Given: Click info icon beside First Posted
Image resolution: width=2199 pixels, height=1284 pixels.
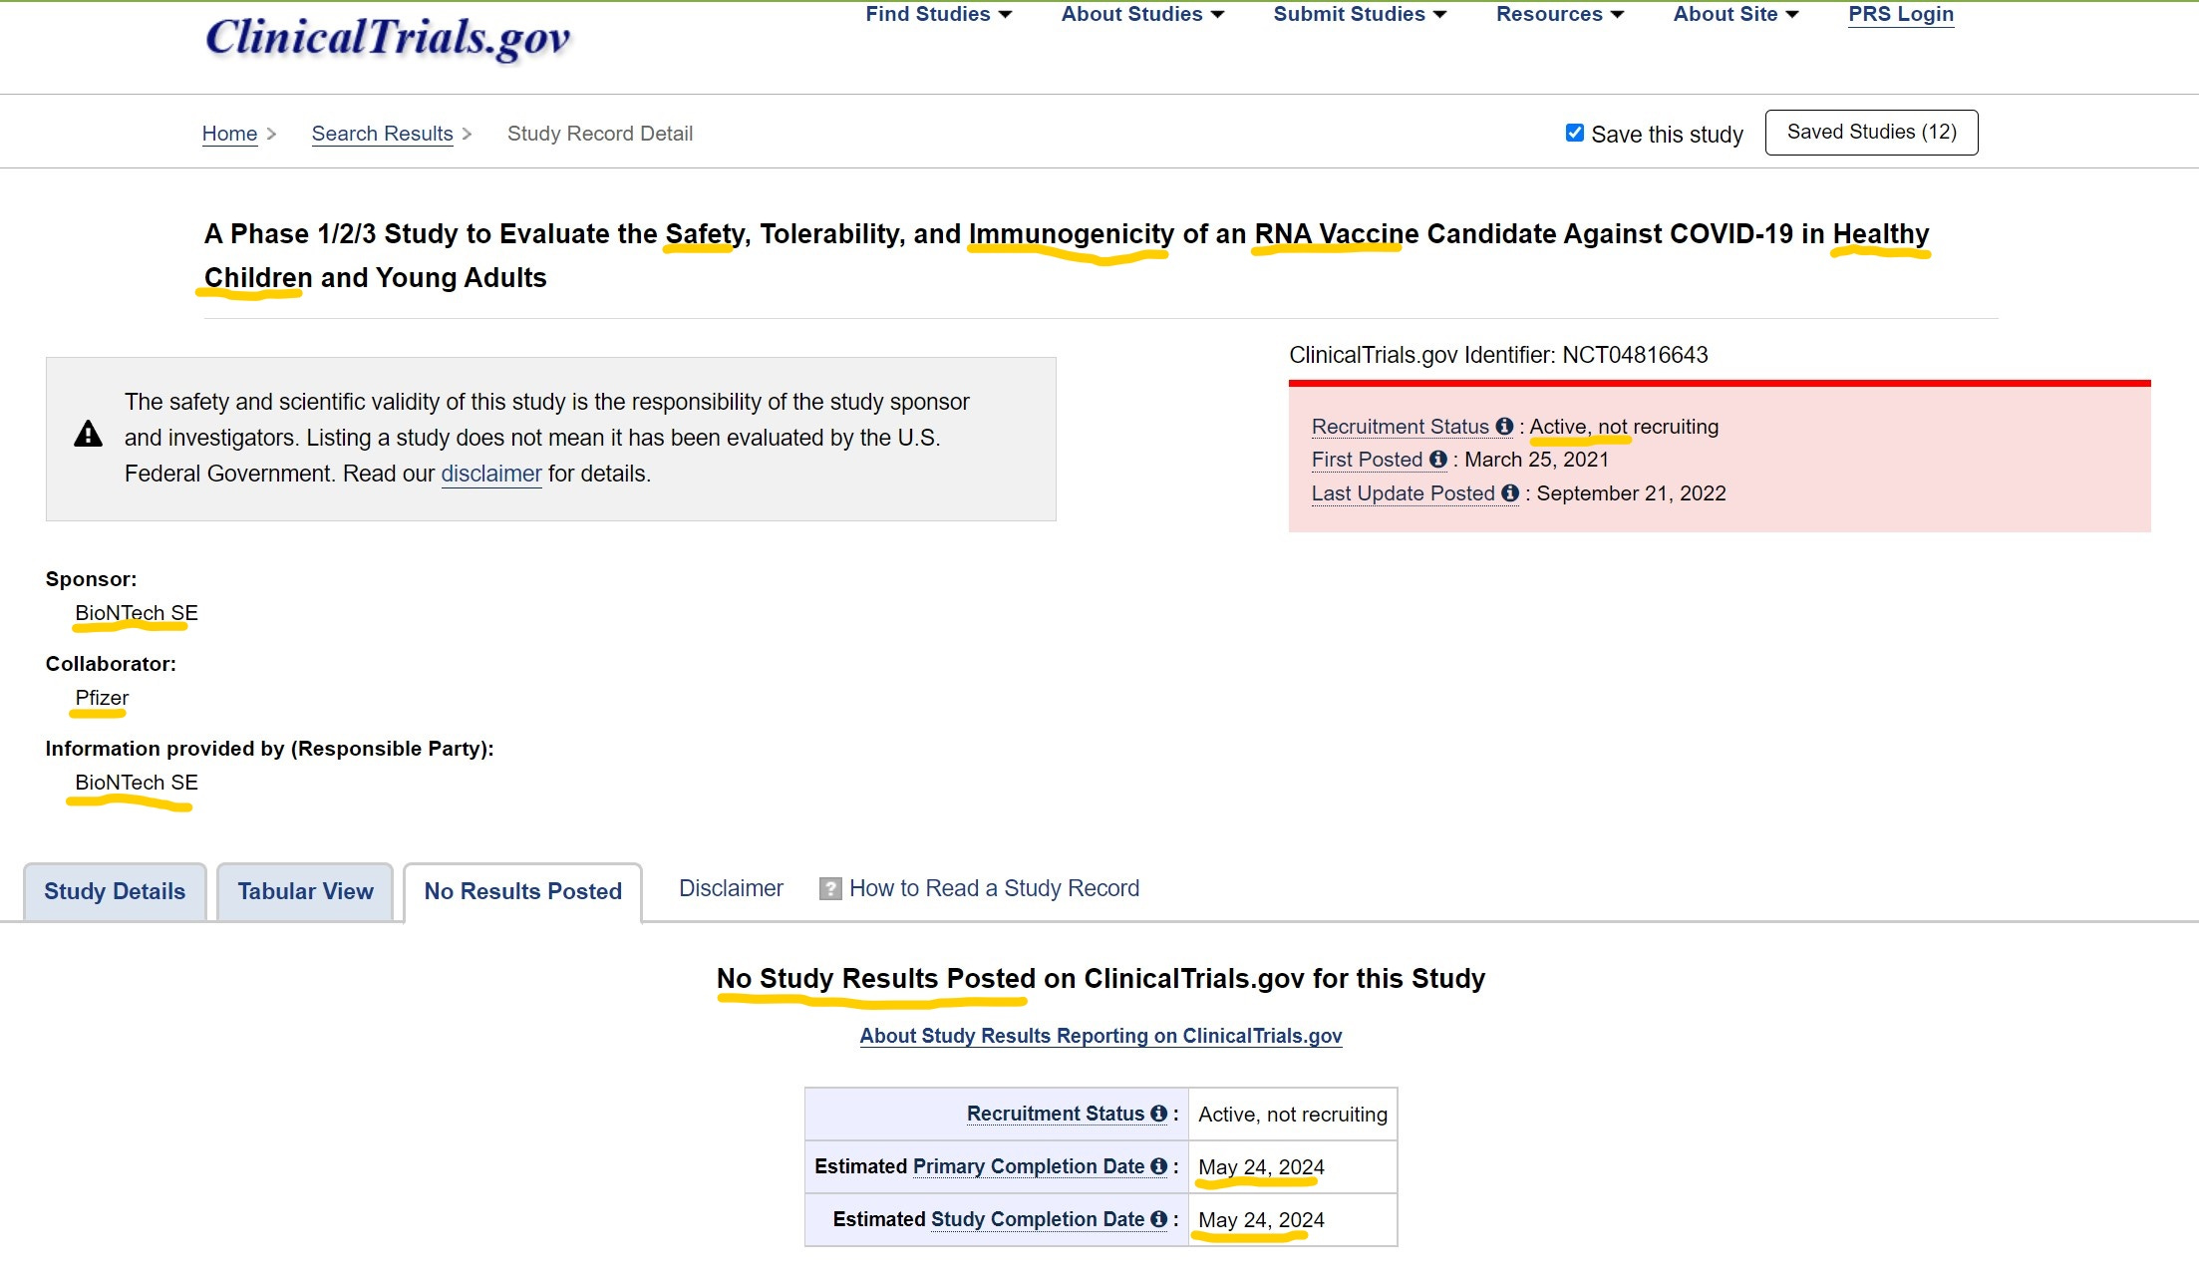Looking at the screenshot, I should point(1437,460).
